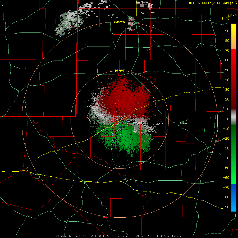238x238 pixels.
Task: Click the 30 value on velocity scale
Action: [x=227, y=90]
